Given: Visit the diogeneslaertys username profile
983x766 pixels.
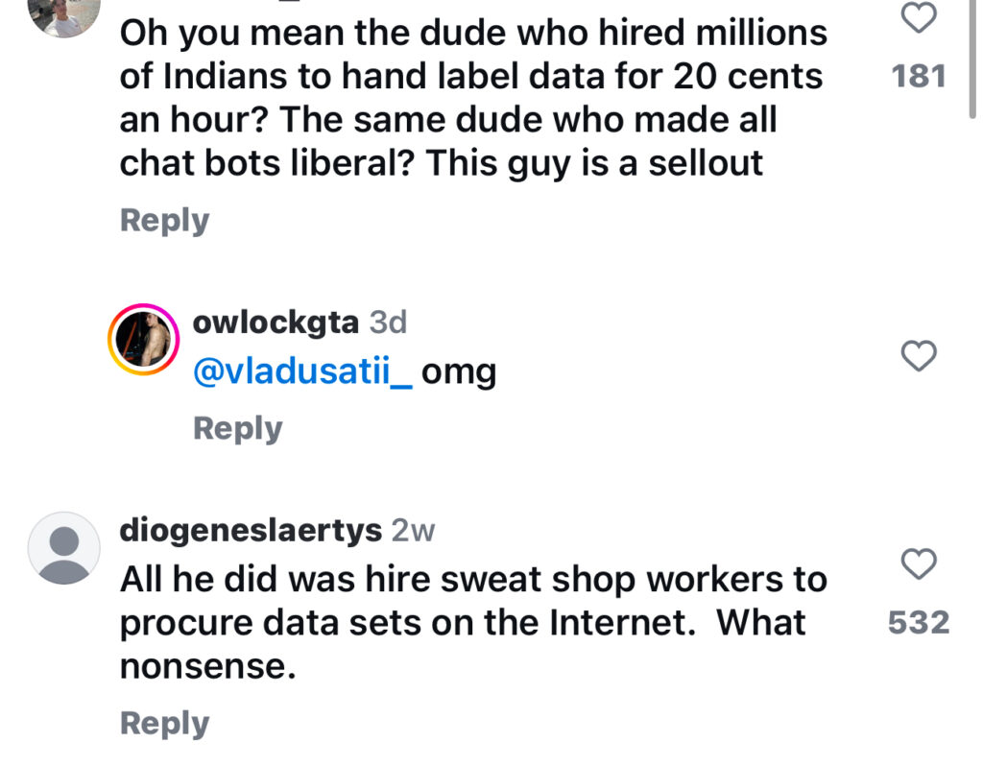Looking at the screenshot, I should coord(250,531).
